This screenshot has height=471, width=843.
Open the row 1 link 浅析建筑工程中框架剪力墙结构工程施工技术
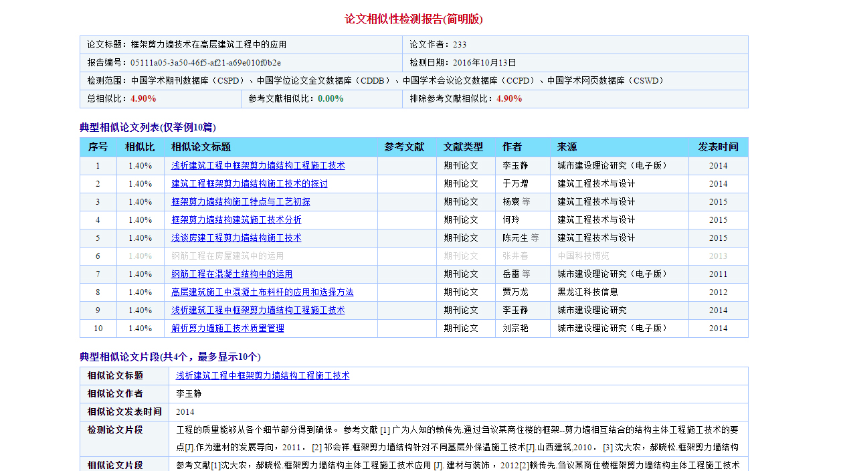point(258,165)
